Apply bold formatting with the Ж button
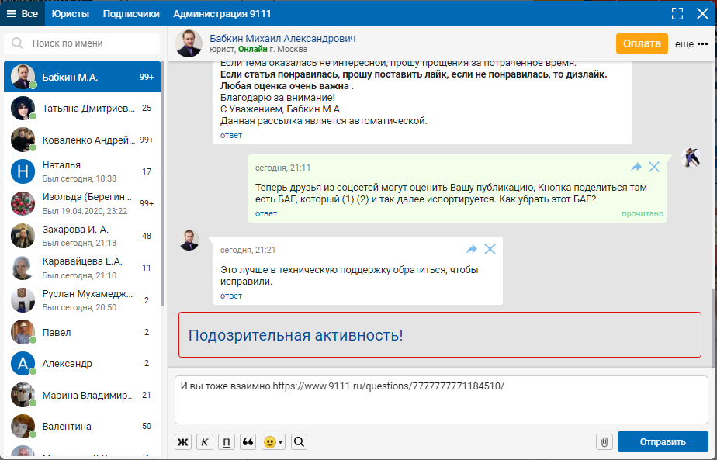 coord(183,442)
